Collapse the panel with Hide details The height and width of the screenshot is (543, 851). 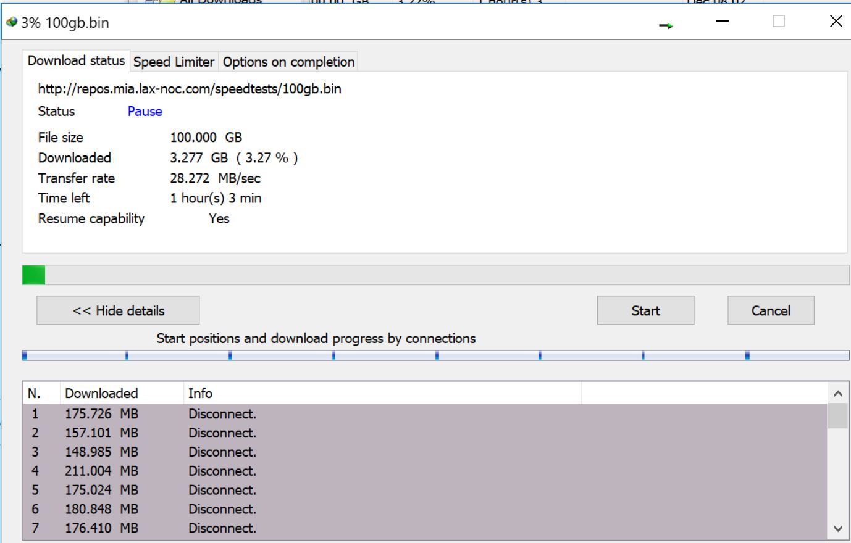point(118,310)
